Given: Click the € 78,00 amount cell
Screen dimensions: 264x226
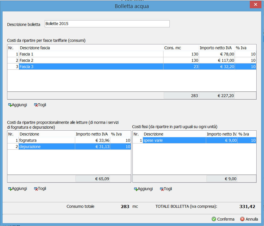Looking at the screenshot, I should (217, 54).
